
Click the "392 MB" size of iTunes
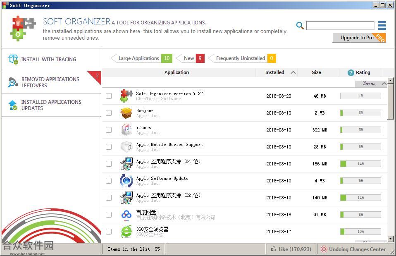(x=320, y=130)
